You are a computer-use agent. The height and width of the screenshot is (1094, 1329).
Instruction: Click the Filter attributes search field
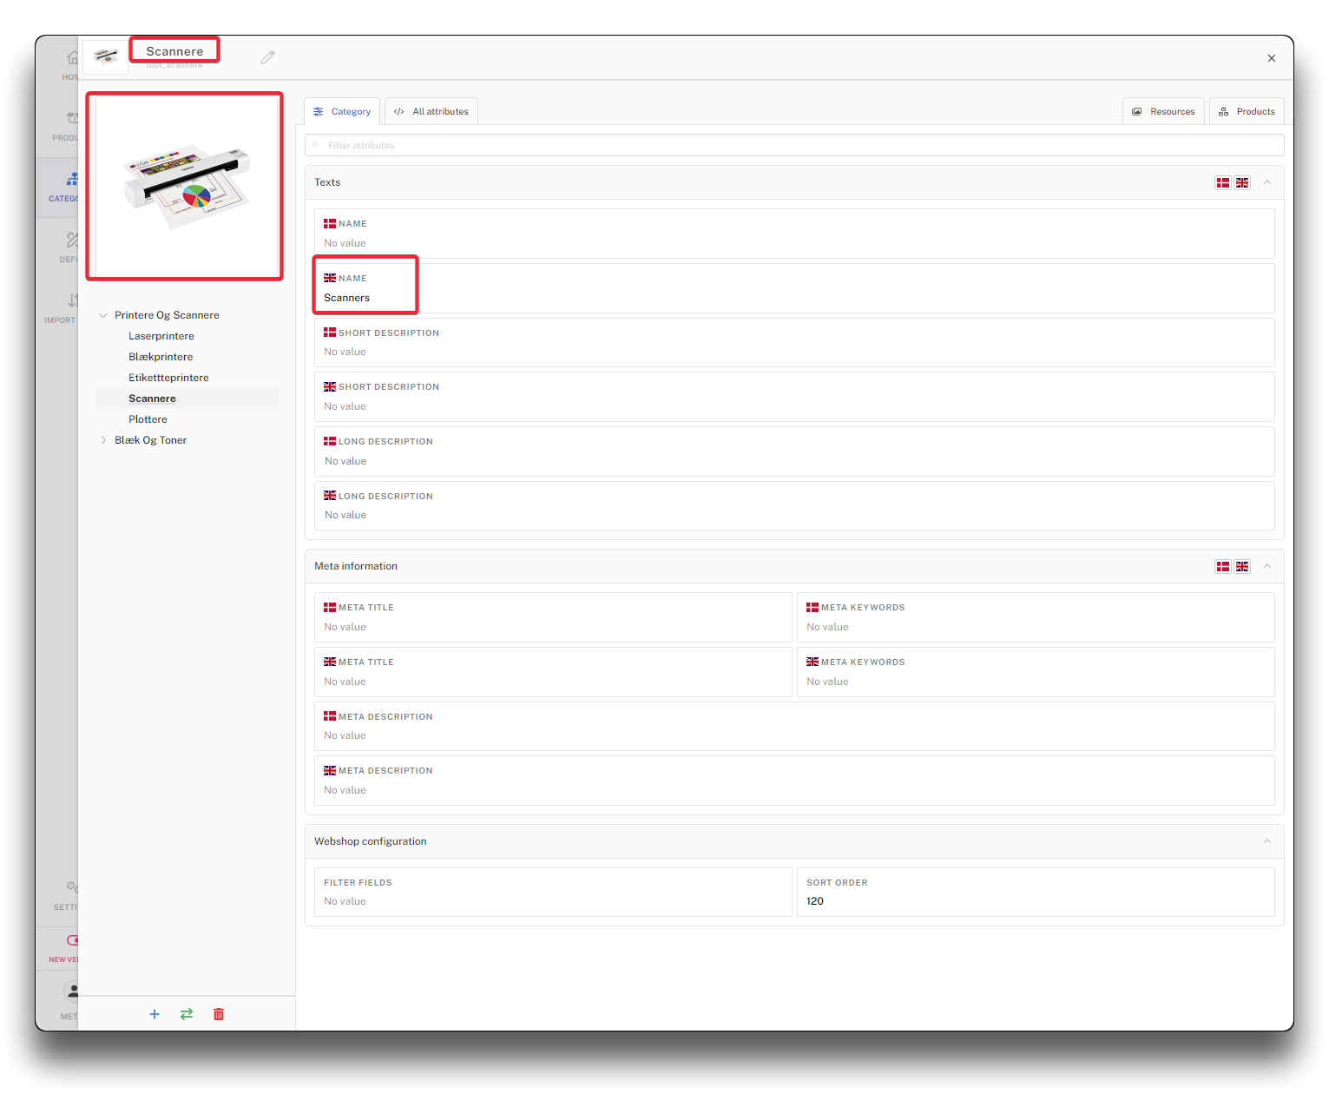pyautogui.click(x=793, y=145)
